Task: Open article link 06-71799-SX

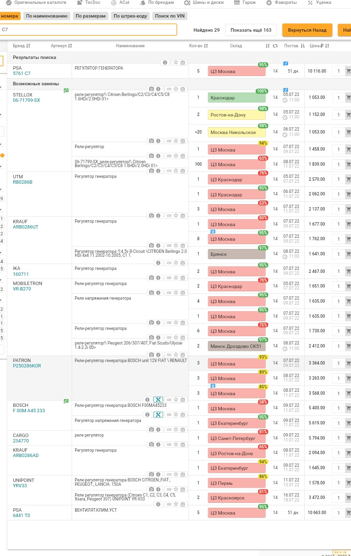Action: [x=26, y=100]
